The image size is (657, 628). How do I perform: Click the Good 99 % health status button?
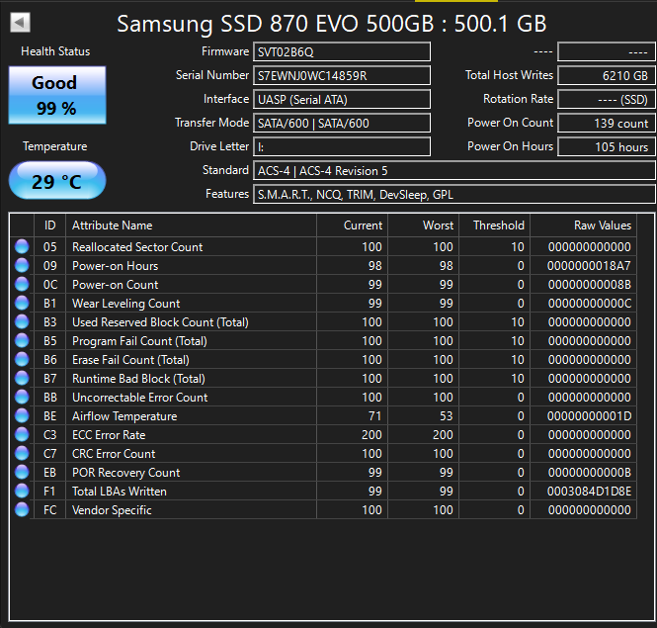57,95
